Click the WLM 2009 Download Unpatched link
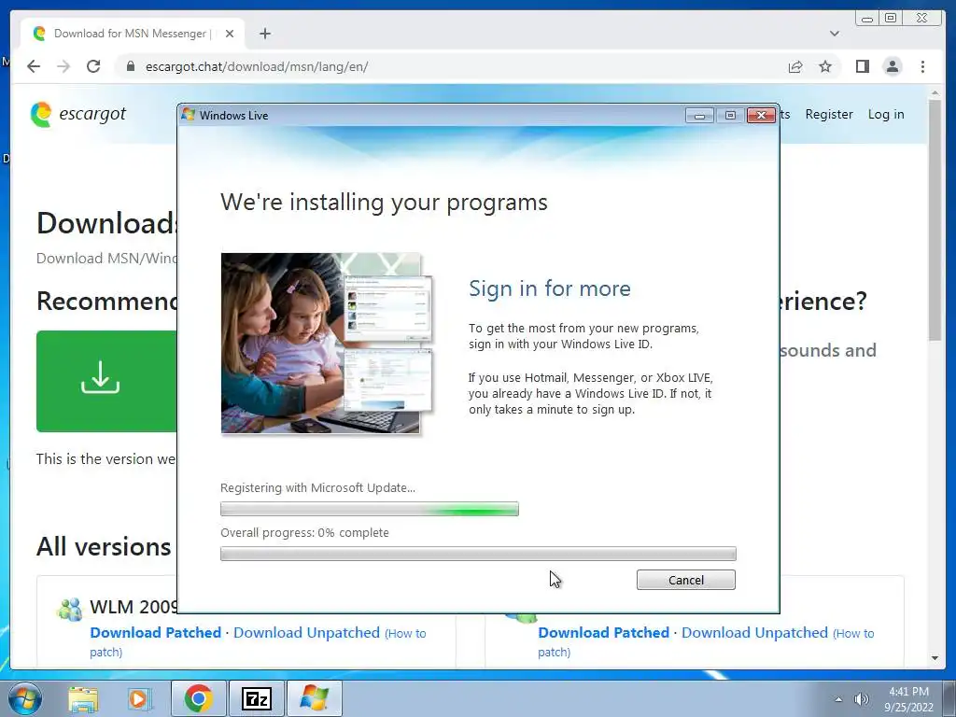Viewport: 956px width, 717px height. 306,633
